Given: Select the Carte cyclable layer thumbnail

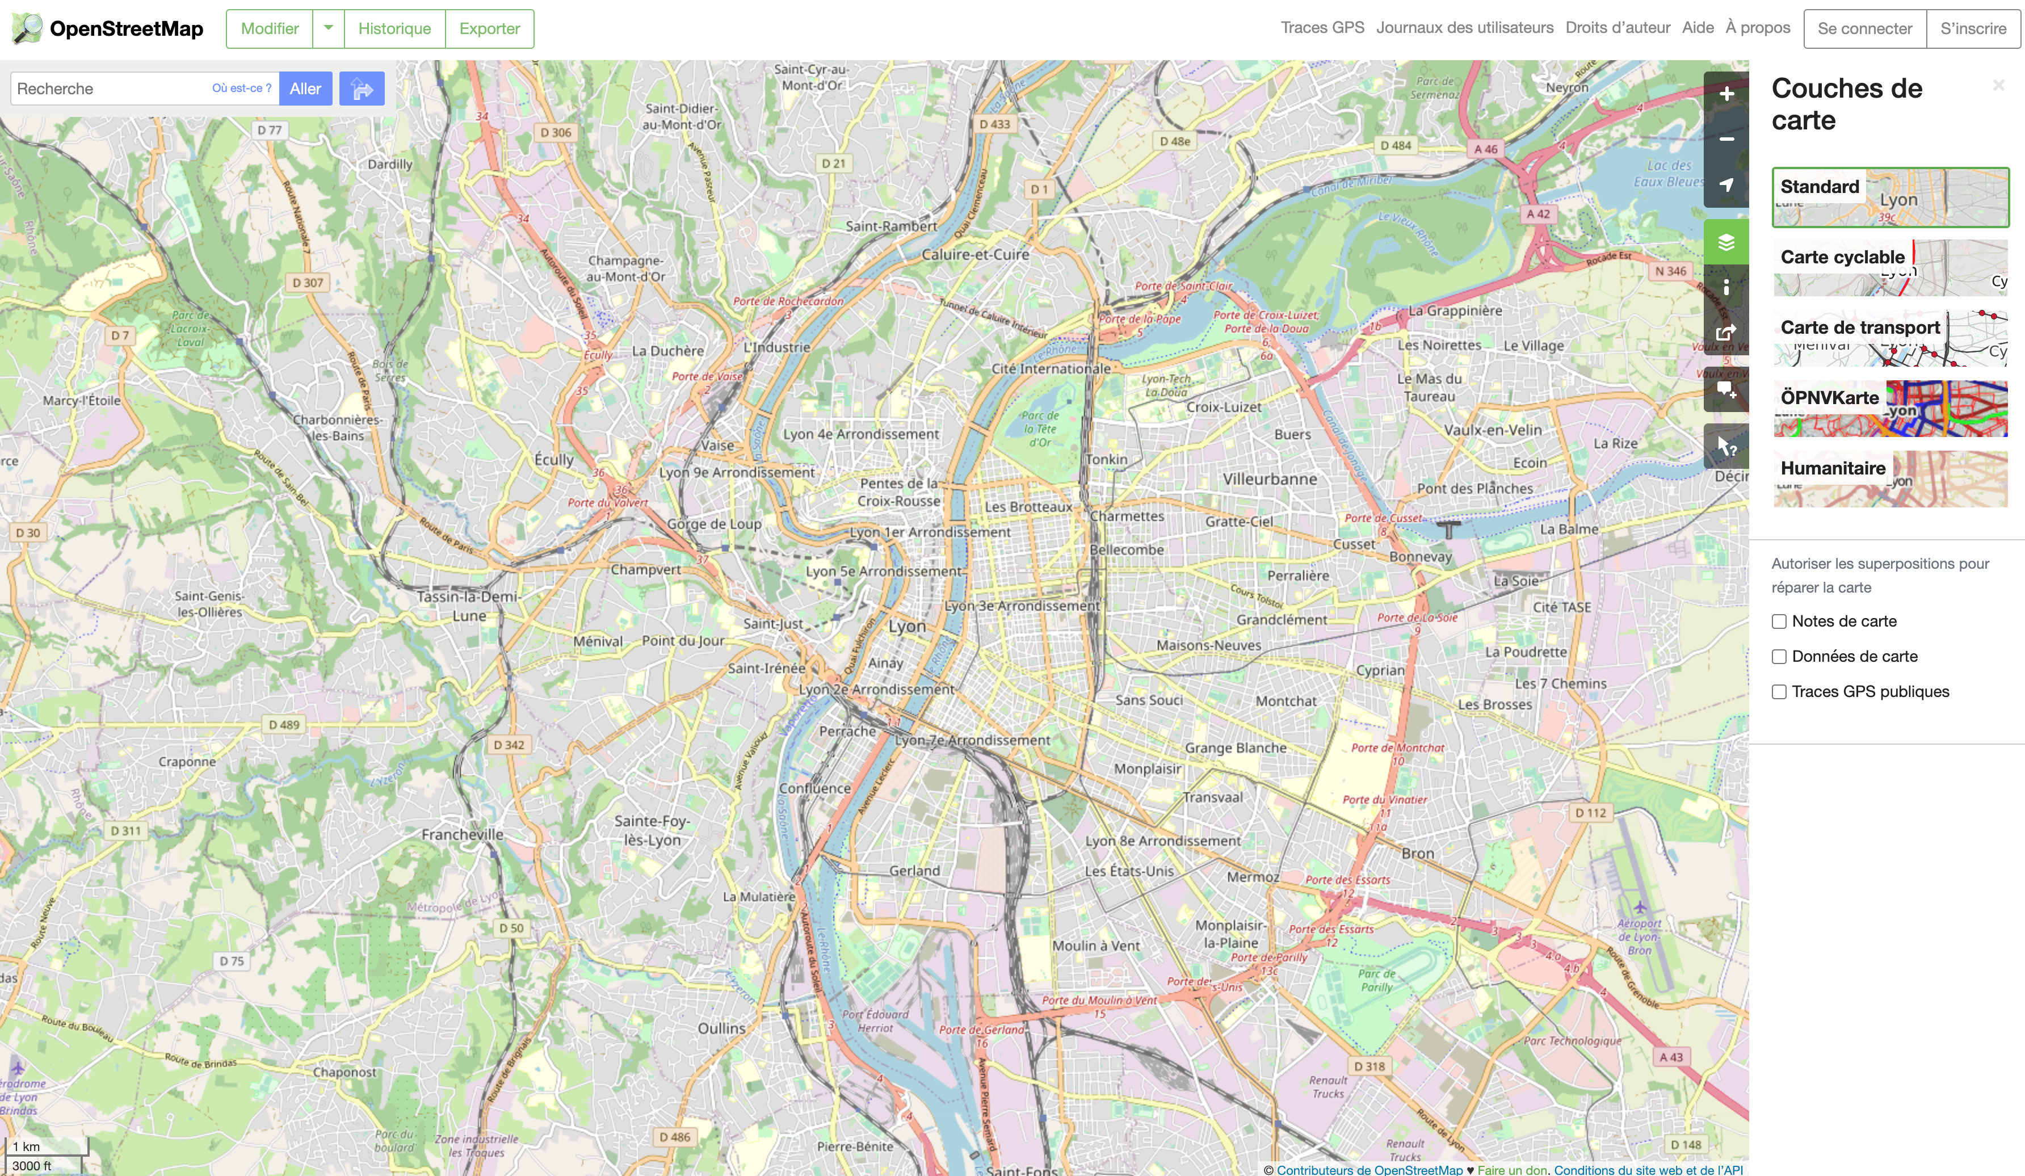Looking at the screenshot, I should coord(1890,268).
